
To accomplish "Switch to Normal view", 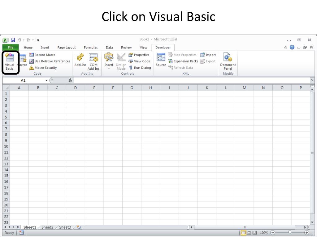I will (x=244, y=233).
